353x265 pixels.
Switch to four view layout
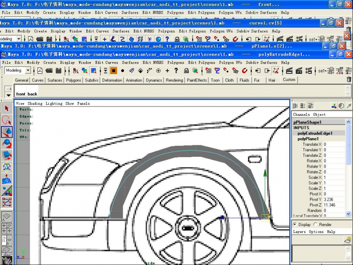click(x=7, y=228)
